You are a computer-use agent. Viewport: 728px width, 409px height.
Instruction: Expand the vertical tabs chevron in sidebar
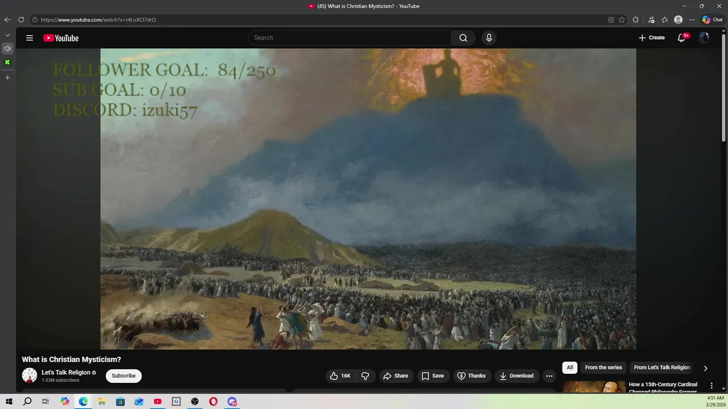7,35
